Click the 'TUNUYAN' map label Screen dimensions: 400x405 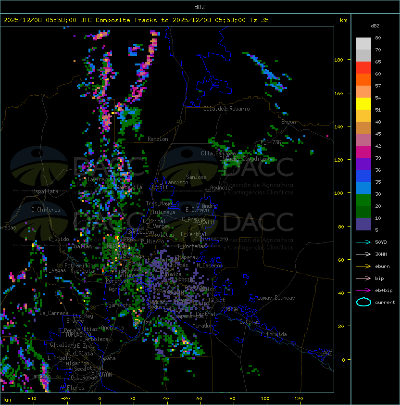click(x=102, y=375)
